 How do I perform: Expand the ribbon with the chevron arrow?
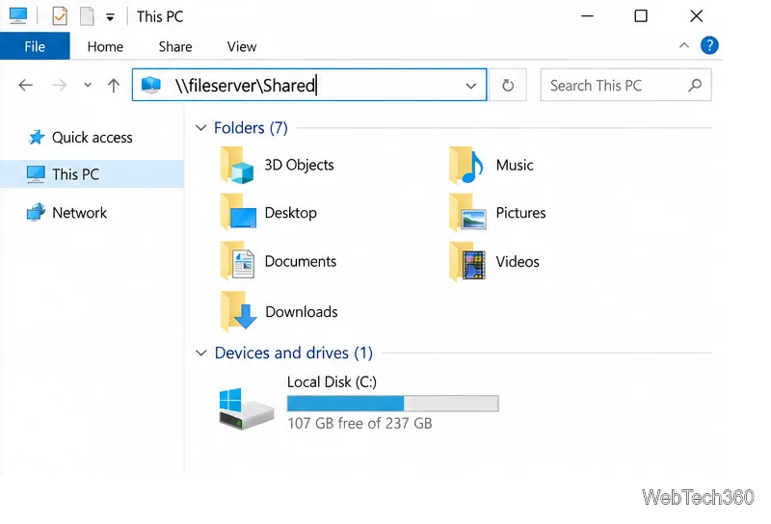click(684, 45)
